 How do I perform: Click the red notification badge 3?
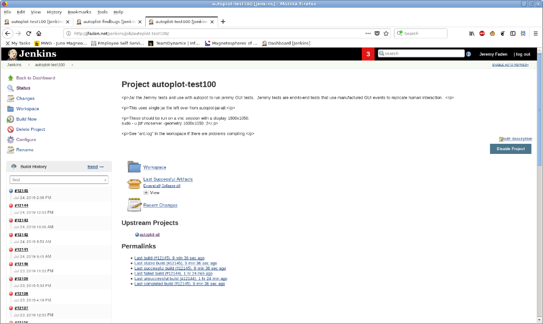coord(368,54)
